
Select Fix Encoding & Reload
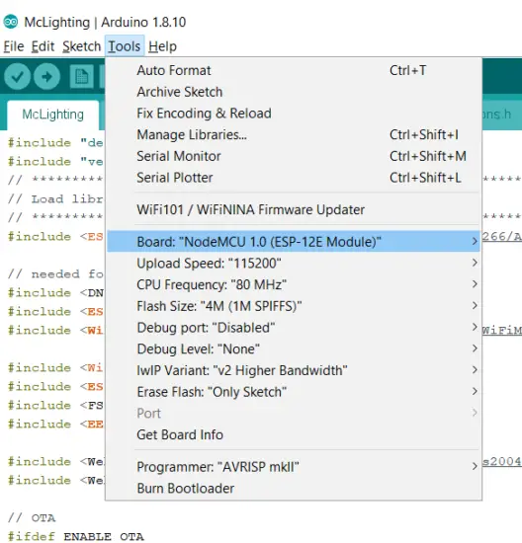pyautogui.click(x=294, y=114)
